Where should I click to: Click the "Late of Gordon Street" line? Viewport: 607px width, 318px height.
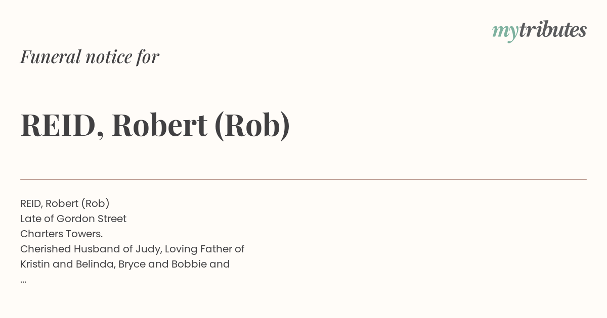(73, 219)
